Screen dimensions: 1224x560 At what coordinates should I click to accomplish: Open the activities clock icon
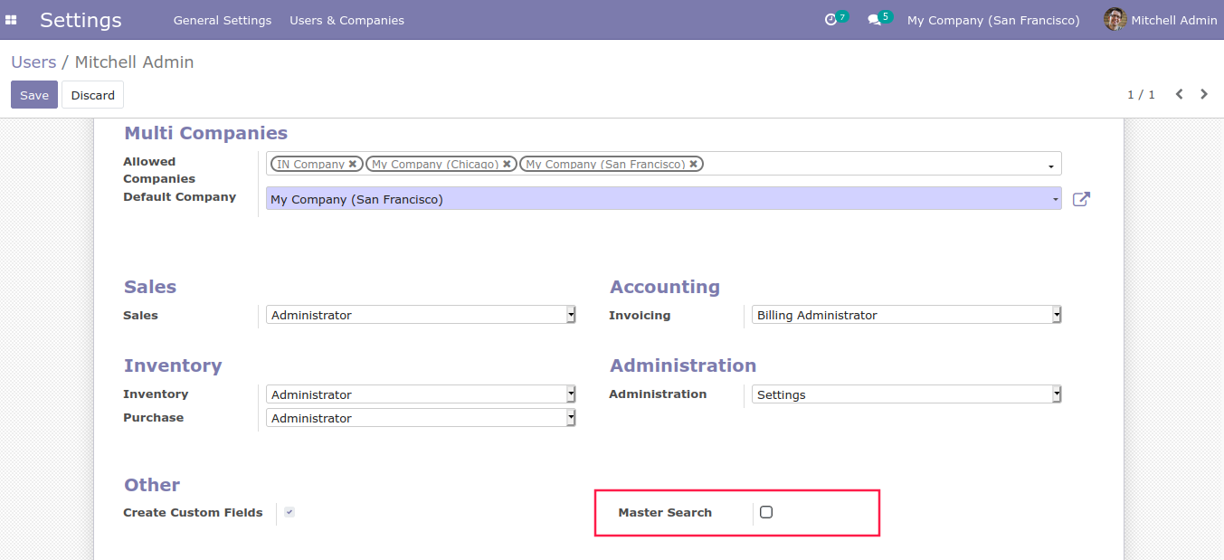[x=830, y=20]
